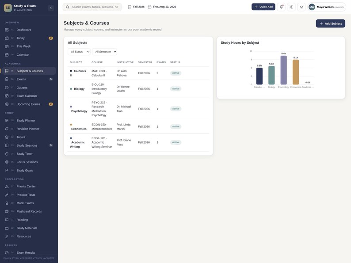Click the Study & Exam Planner logo

pos(8,8)
